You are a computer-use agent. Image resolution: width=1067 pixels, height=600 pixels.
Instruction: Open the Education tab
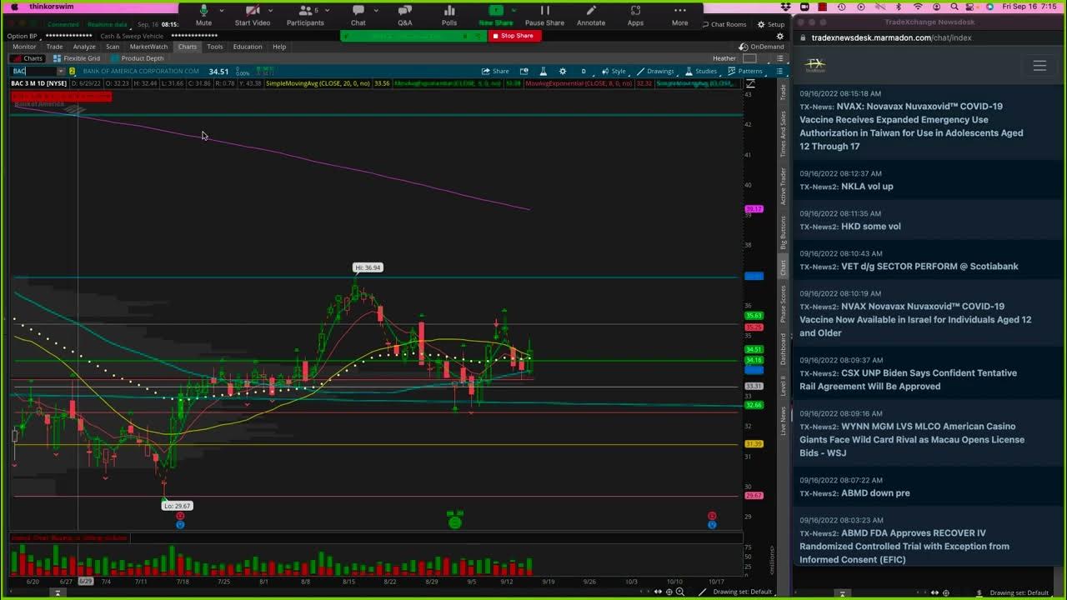248,47
